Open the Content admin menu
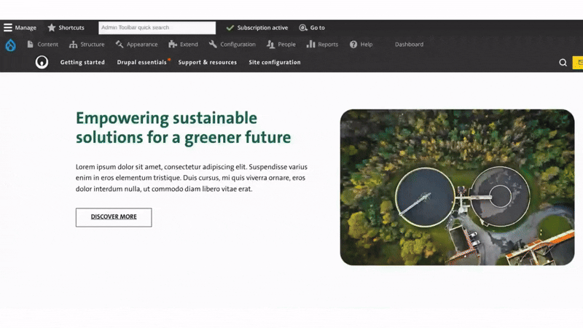 click(x=42, y=44)
